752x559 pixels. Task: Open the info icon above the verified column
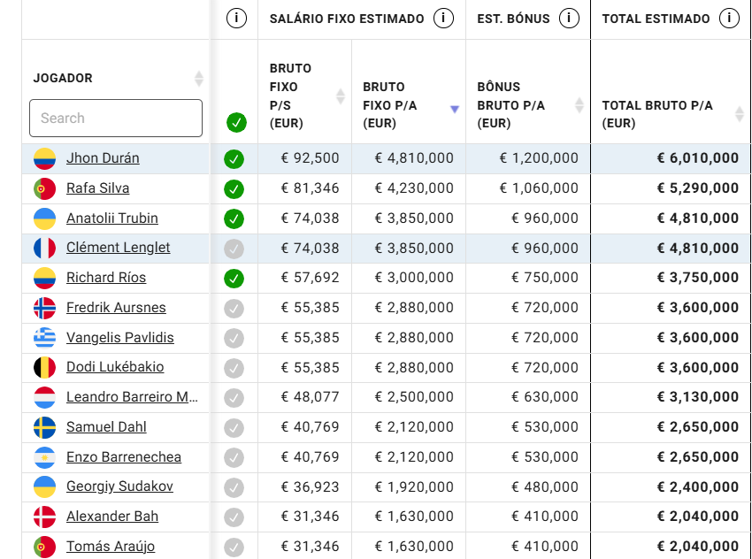click(x=236, y=19)
